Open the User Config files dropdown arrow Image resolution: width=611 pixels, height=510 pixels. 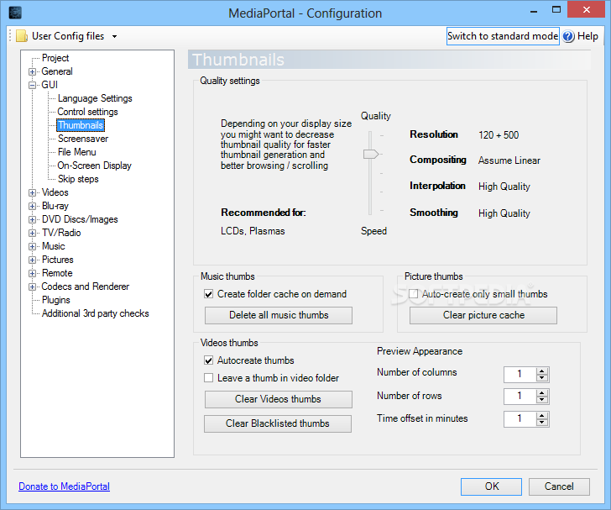(x=114, y=36)
